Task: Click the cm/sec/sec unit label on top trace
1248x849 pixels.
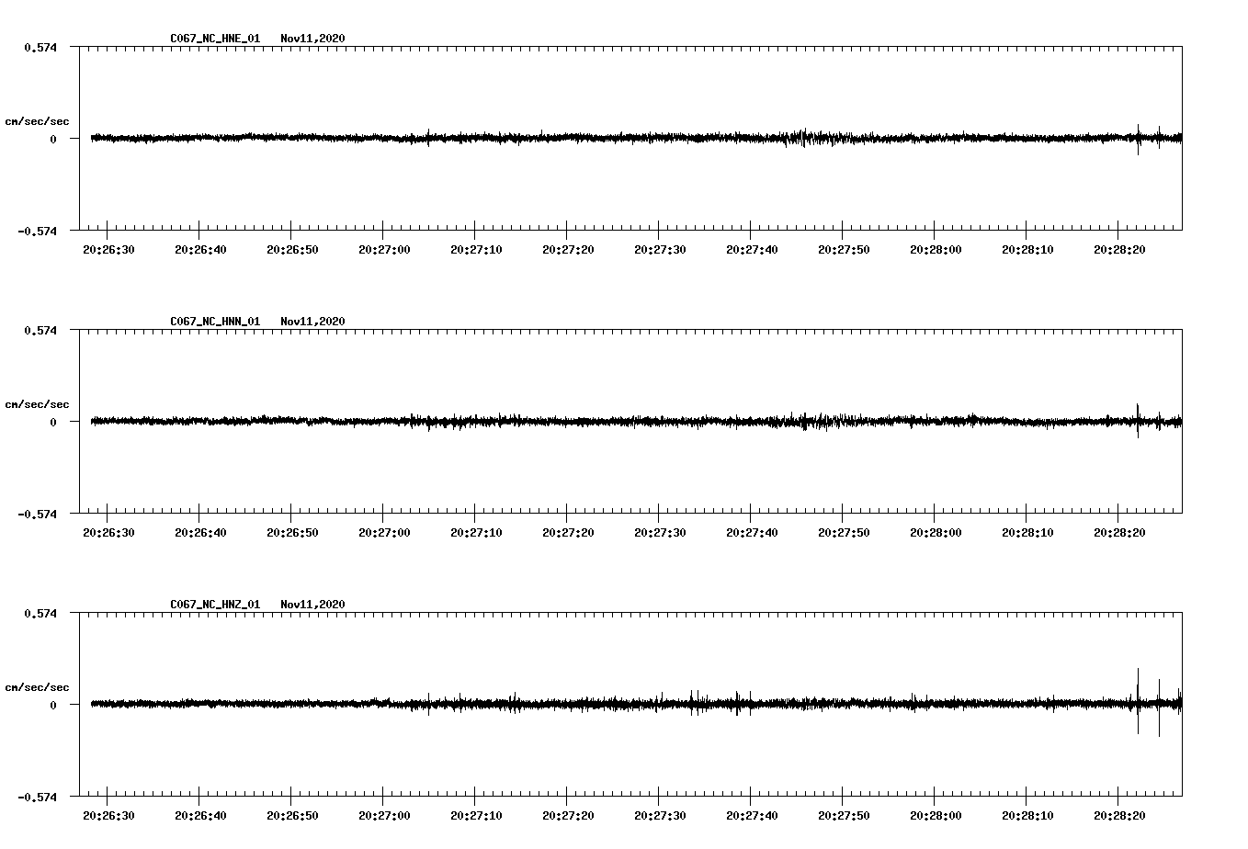Action: [39, 120]
